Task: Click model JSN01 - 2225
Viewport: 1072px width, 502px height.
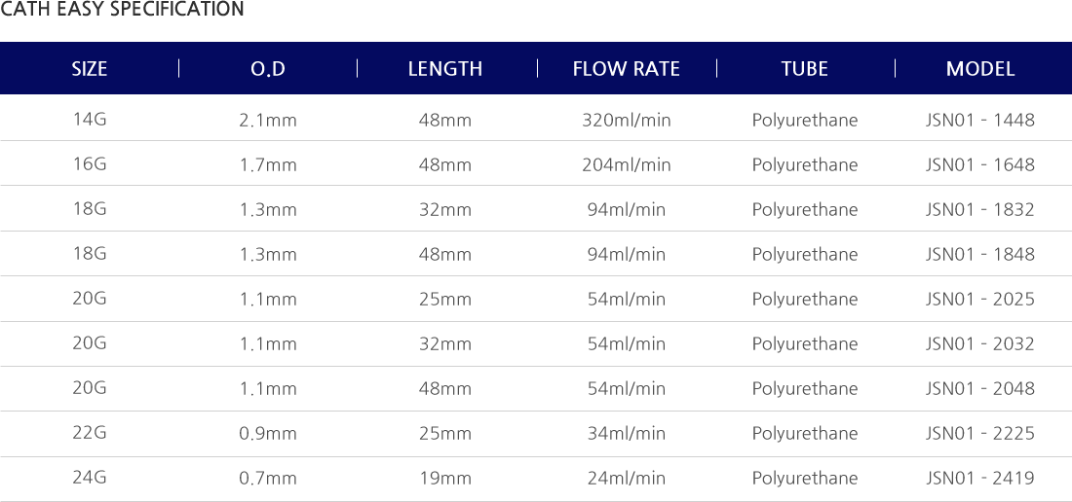Action: point(980,433)
